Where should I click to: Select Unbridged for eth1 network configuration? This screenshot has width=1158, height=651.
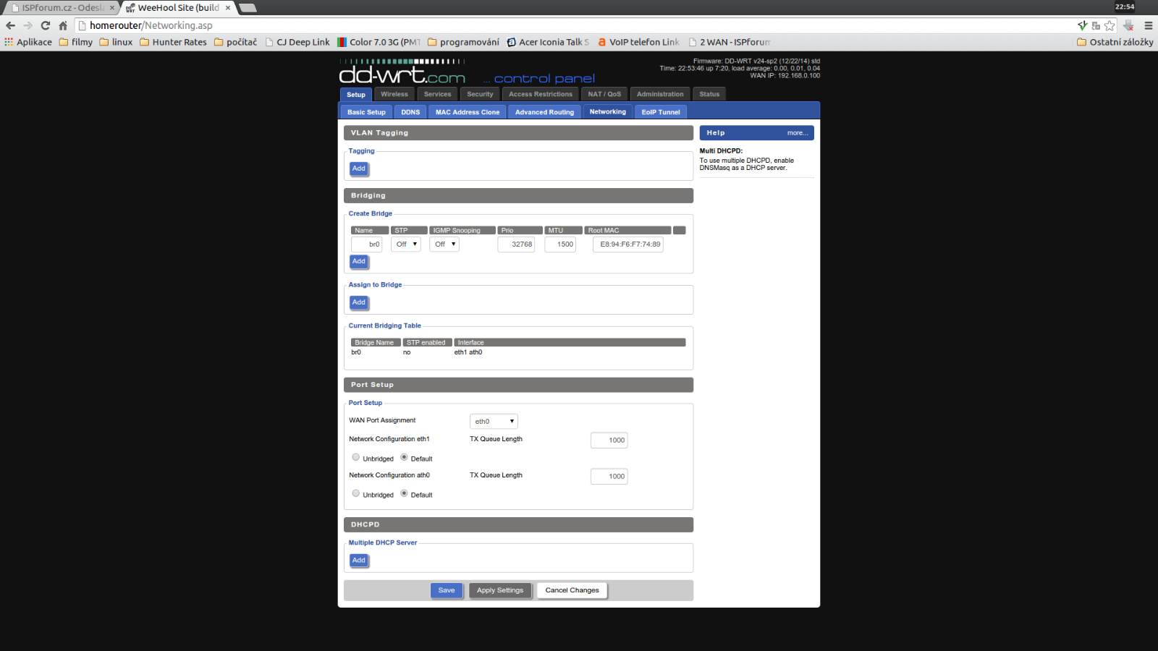[356, 457]
